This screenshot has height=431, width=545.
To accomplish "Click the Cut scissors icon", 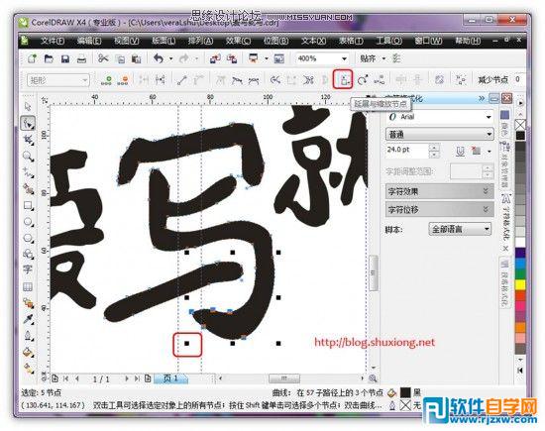I will [103, 58].
